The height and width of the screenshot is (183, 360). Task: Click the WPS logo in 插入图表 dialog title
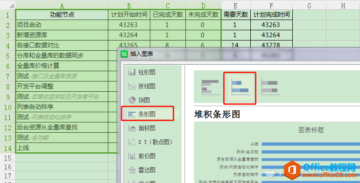pyautogui.click(x=124, y=54)
